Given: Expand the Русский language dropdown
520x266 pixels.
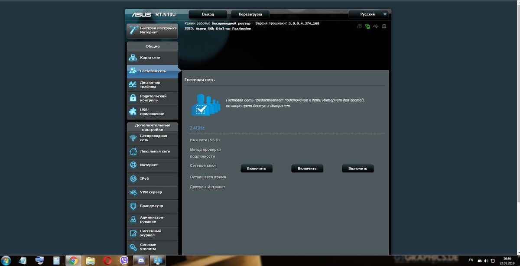Looking at the screenshot, I should 368,14.
